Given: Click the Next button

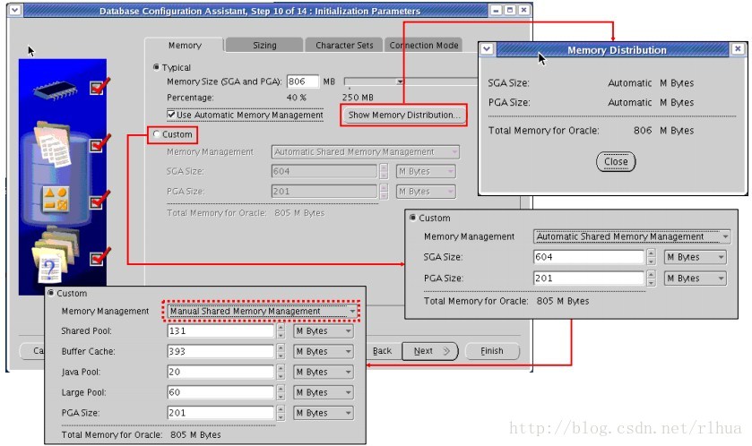Looking at the screenshot, I should (x=429, y=351).
